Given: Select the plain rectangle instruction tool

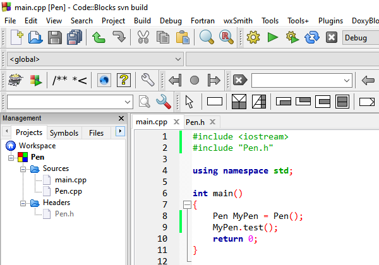Looking at the screenshot, I should [215, 102].
